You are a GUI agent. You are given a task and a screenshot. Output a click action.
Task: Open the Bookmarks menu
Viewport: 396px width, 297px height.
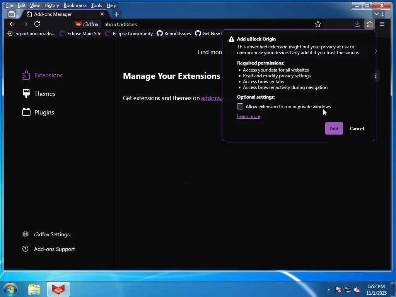click(75, 5)
